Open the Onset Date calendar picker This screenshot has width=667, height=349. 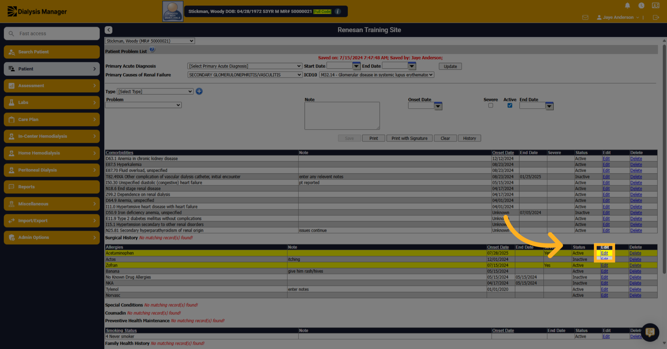tap(438, 106)
